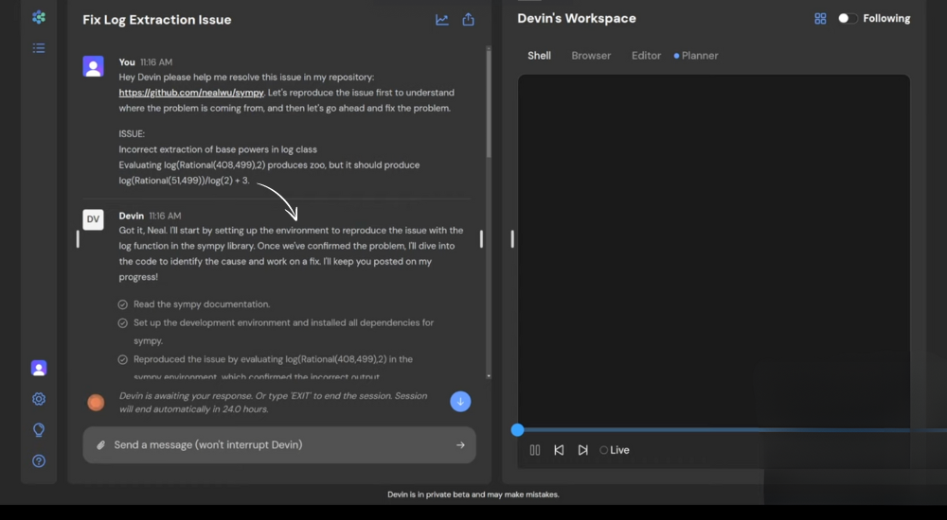Click the panel divider handle between chat and workspace
Viewport: 947px width, 520px height.
tap(512, 239)
